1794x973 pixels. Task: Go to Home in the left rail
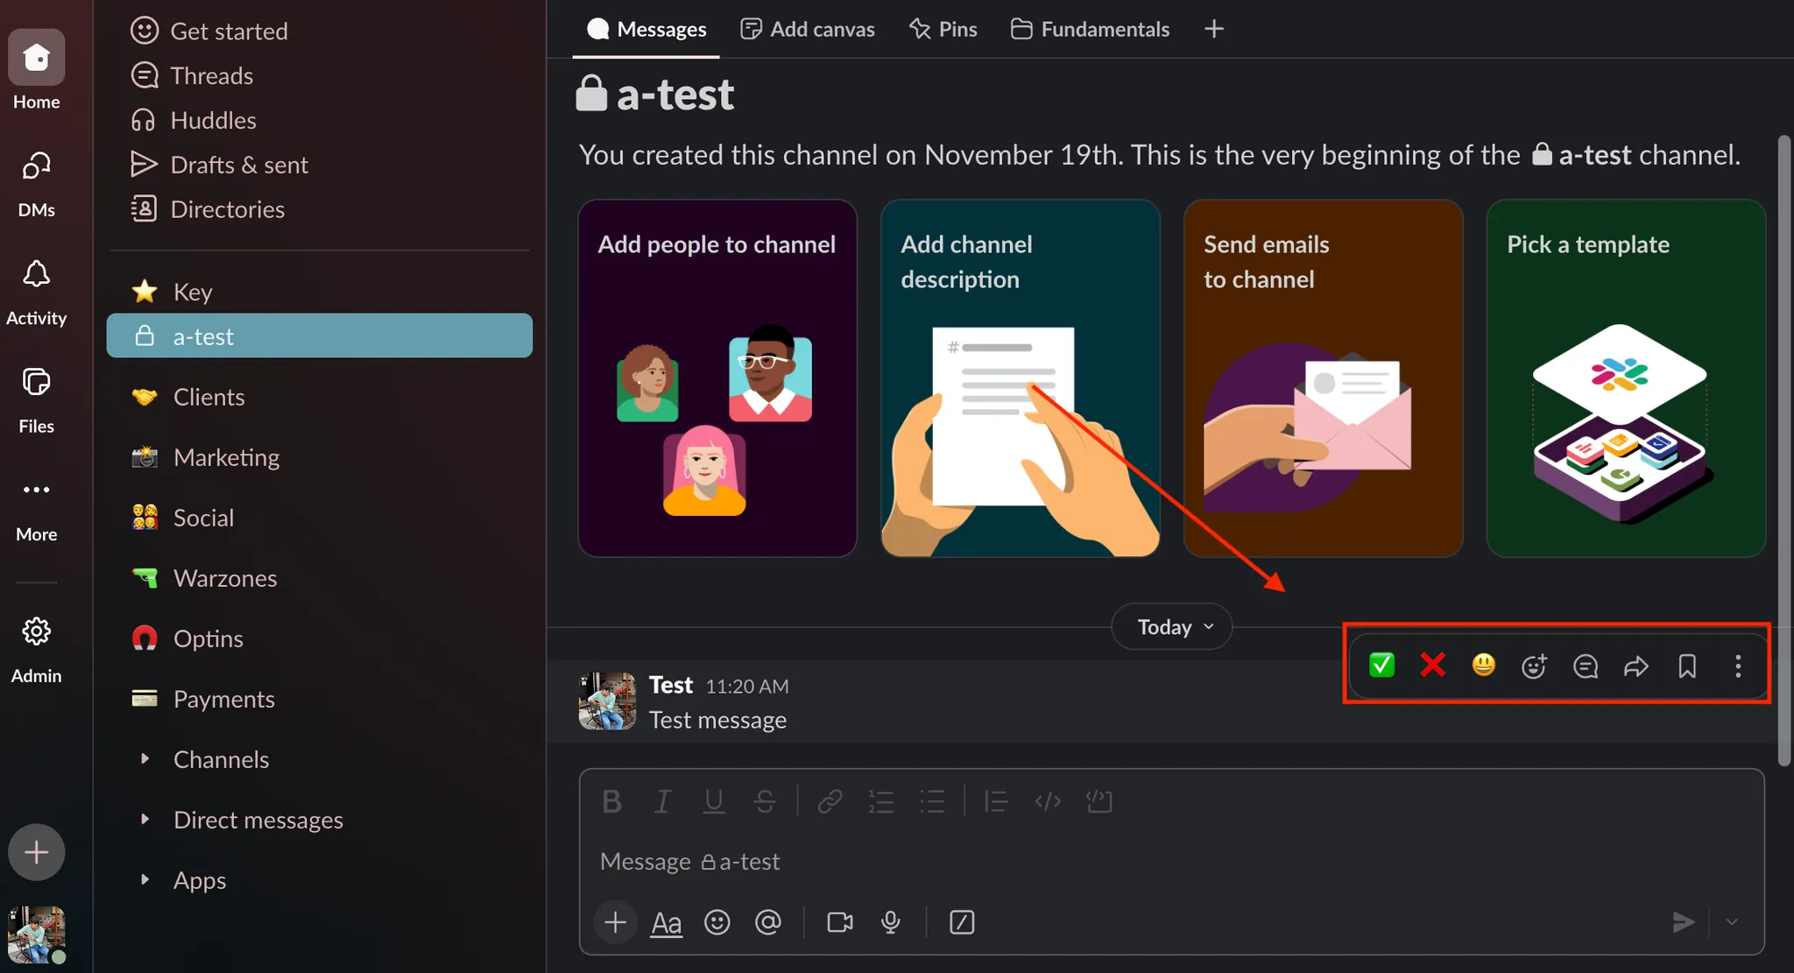click(36, 70)
